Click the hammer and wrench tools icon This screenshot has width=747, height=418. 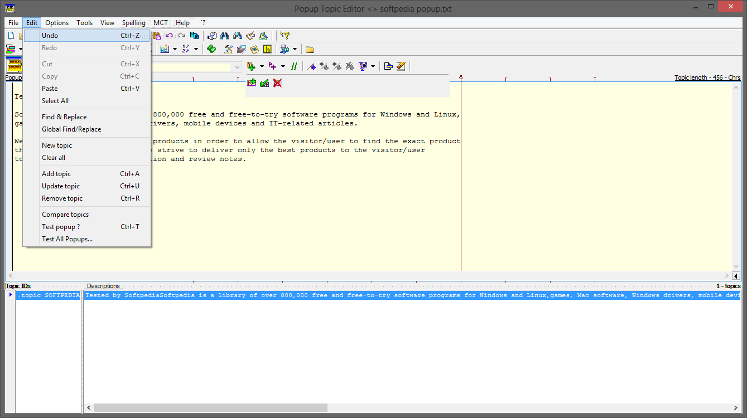click(x=229, y=49)
